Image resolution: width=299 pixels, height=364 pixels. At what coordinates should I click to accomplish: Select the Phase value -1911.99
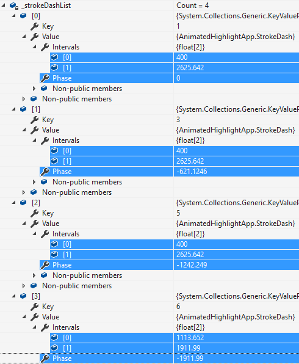tap(190, 359)
